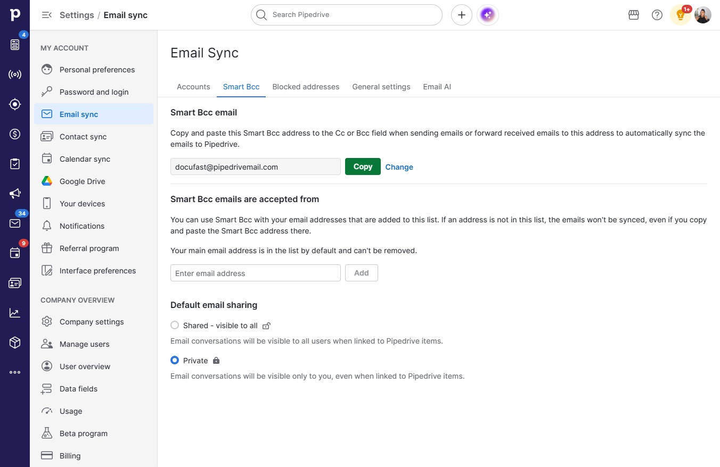
Task: Open the Deals dollar icon
Action: point(15,134)
